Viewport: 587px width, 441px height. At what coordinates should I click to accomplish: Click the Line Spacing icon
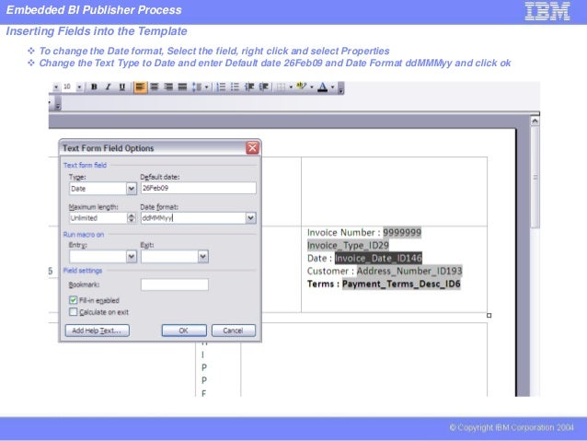[197, 87]
